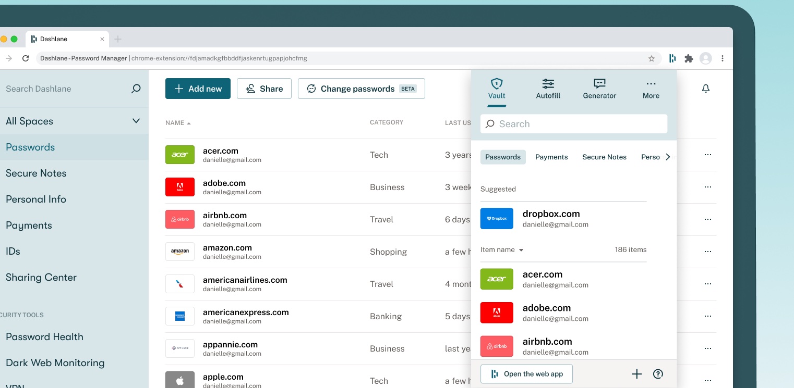Viewport: 794px width, 388px height.
Task: Click the Search Dashlane field
Action: (65, 89)
